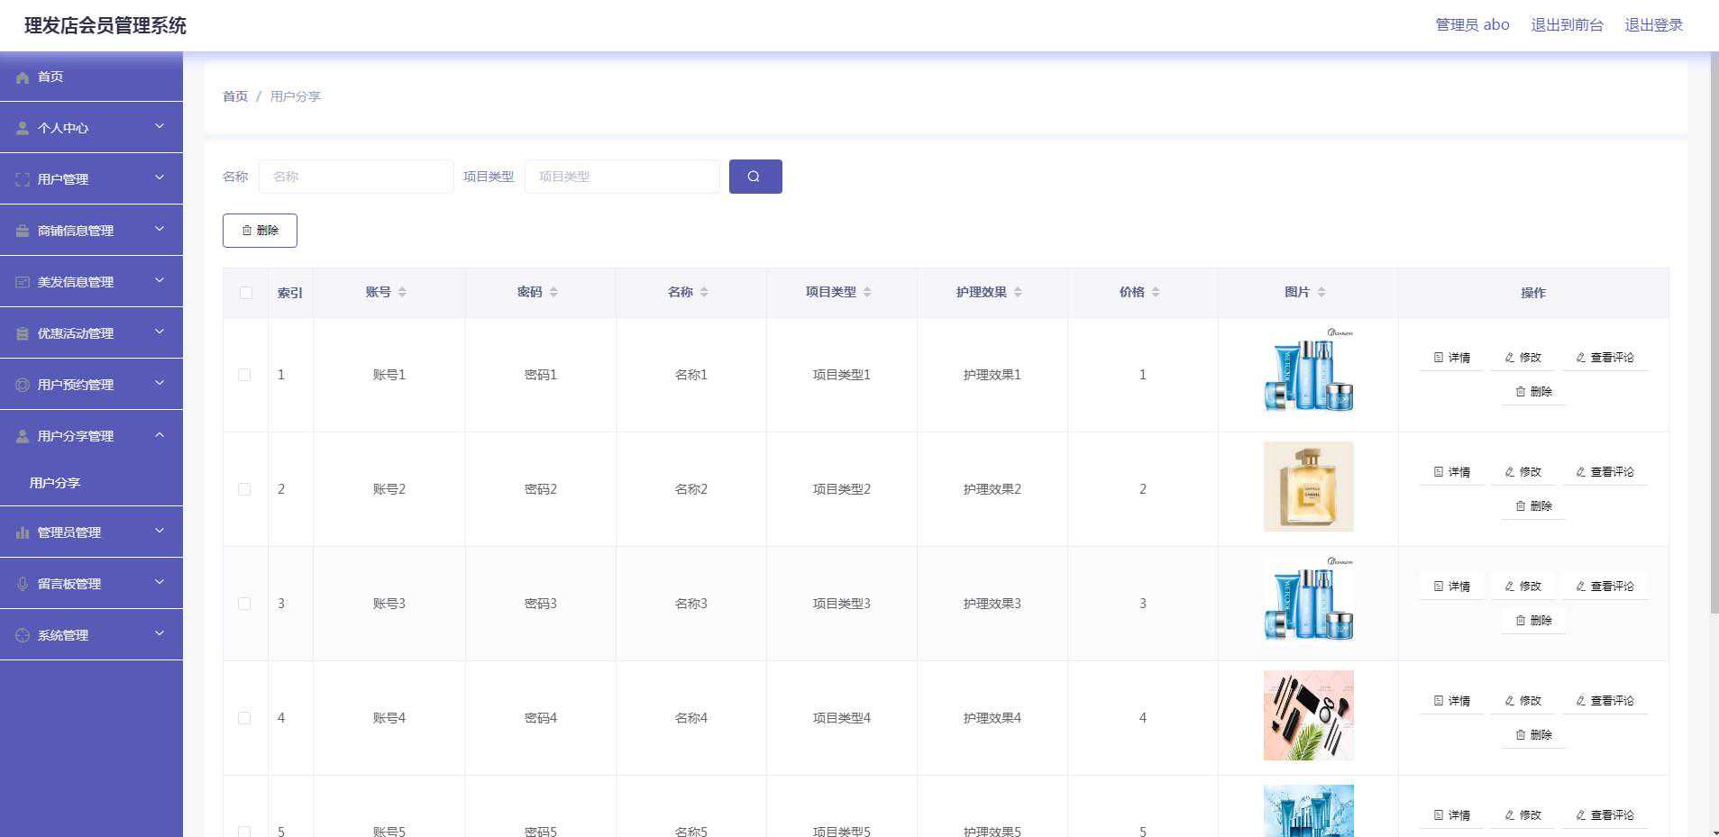The image size is (1719, 837).
Task: Click the icon beside 美发信息管理
Action: [23, 282]
